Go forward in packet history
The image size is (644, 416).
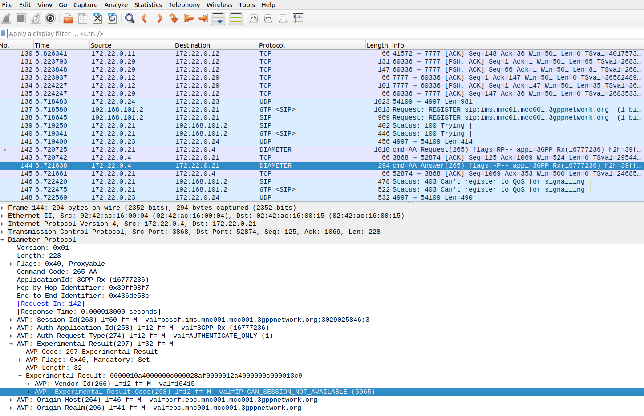[159, 18]
